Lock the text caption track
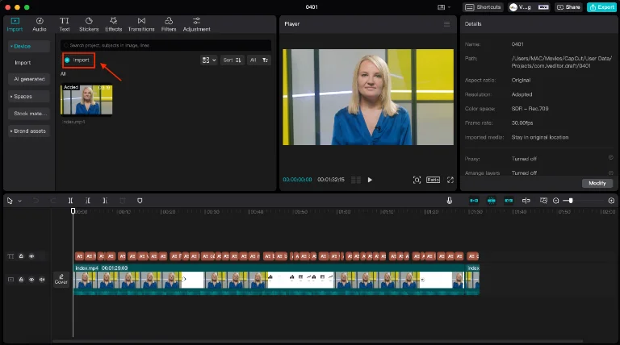 pos(21,256)
